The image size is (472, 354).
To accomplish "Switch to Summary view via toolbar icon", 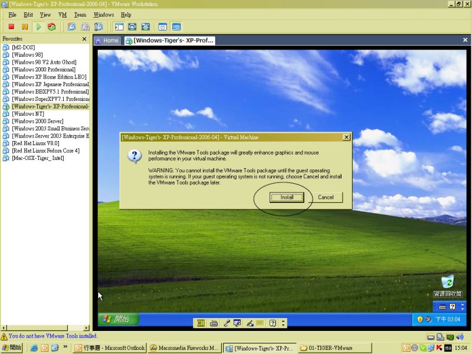I will 163,27.
